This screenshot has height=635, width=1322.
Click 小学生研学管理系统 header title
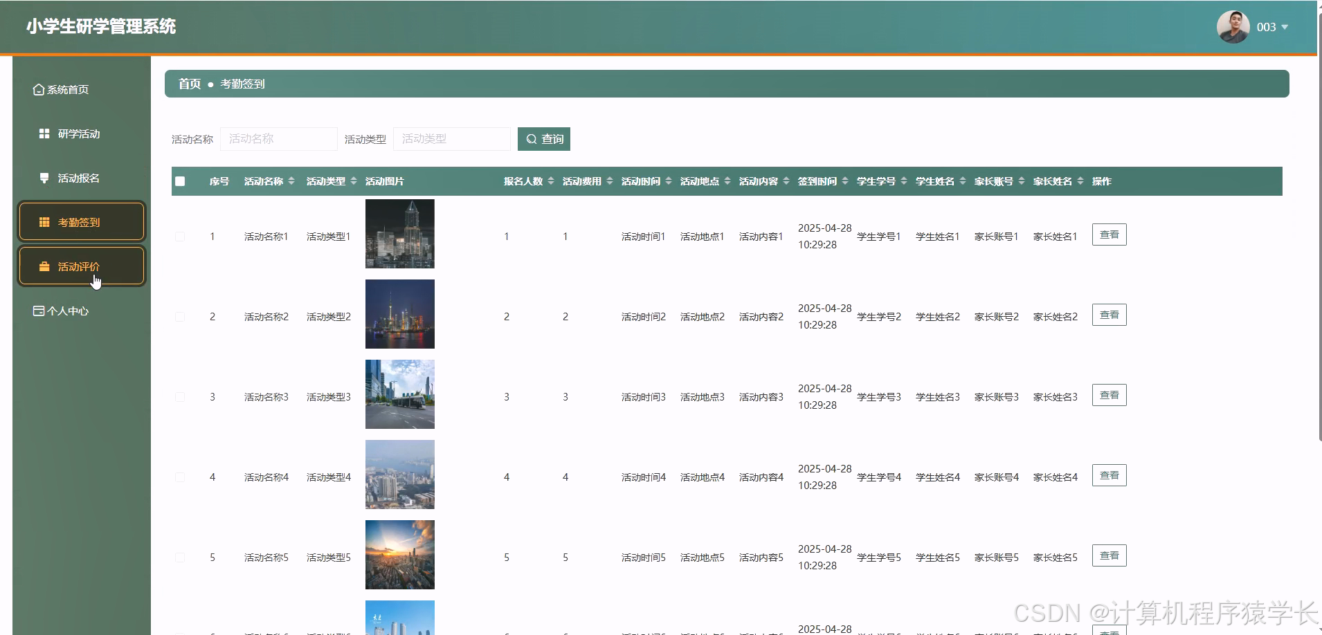pyautogui.click(x=101, y=26)
